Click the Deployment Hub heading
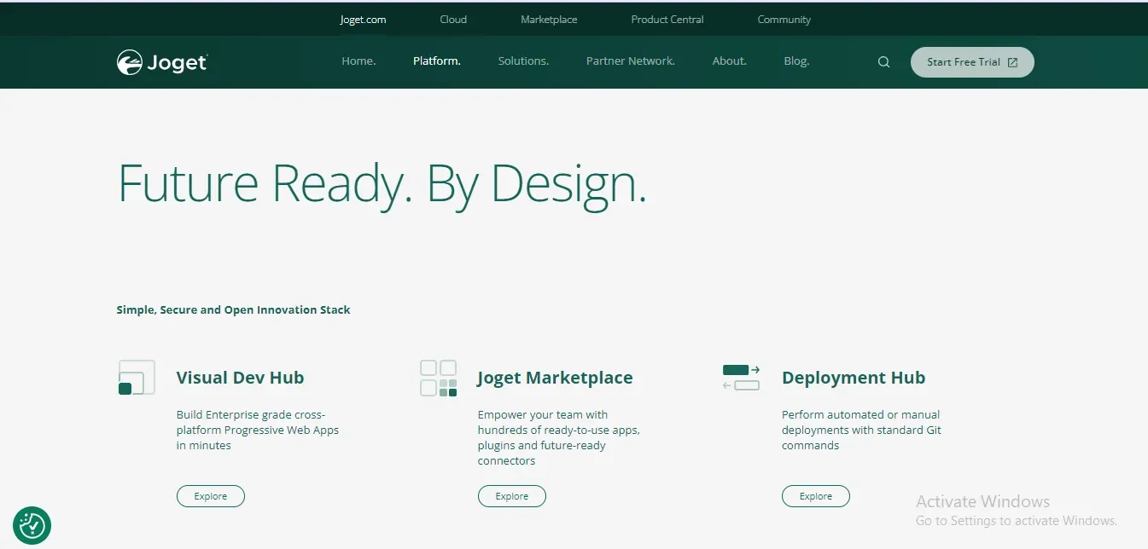Image resolution: width=1148 pixels, height=549 pixels. tap(854, 378)
